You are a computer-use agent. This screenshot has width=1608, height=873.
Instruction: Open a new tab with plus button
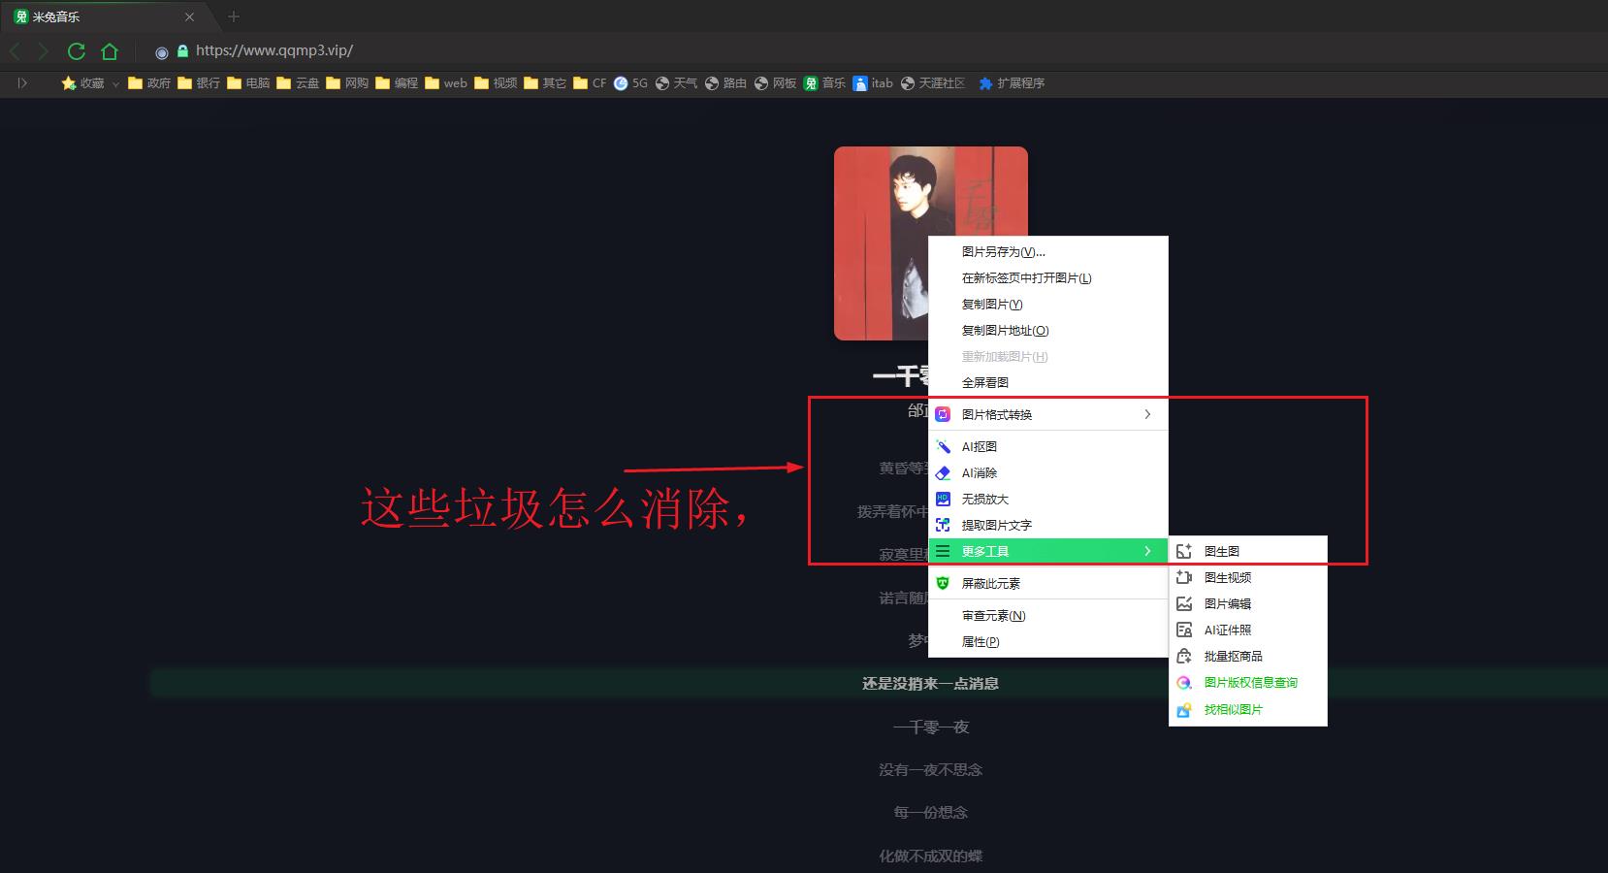[x=233, y=16]
